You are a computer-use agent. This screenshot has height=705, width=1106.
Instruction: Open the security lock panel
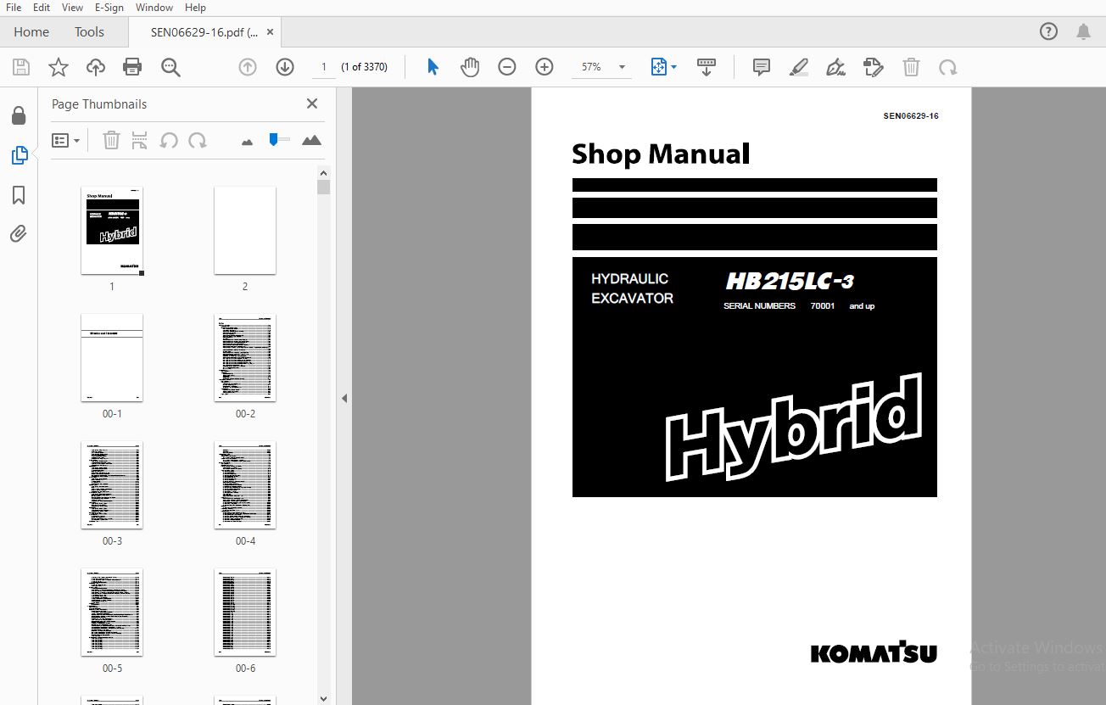point(19,115)
